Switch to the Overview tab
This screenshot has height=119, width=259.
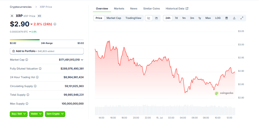tap(102, 9)
